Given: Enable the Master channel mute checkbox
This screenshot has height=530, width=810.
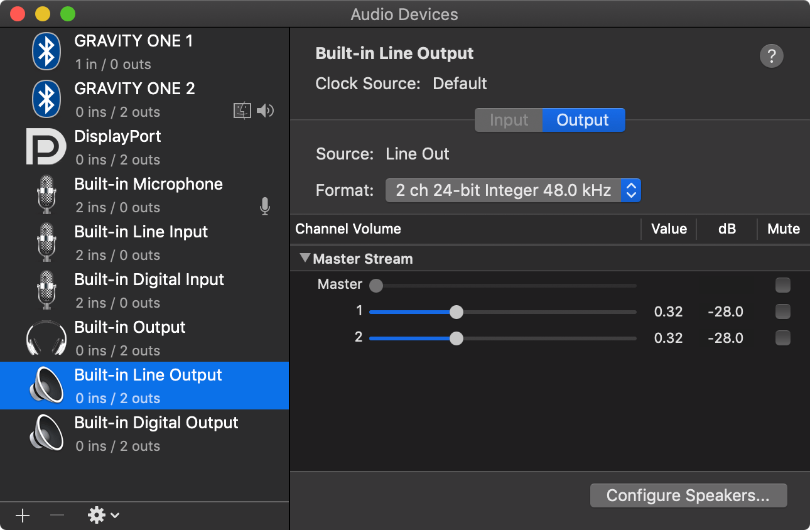Looking at the screenshot, I should click(782, 285).
